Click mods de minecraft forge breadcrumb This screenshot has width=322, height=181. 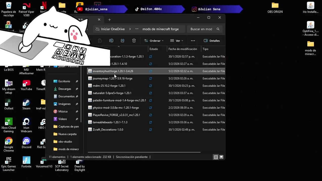point(161,29)
